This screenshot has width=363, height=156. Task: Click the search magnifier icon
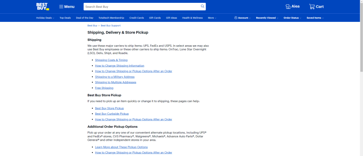click(x=202, y=6)
